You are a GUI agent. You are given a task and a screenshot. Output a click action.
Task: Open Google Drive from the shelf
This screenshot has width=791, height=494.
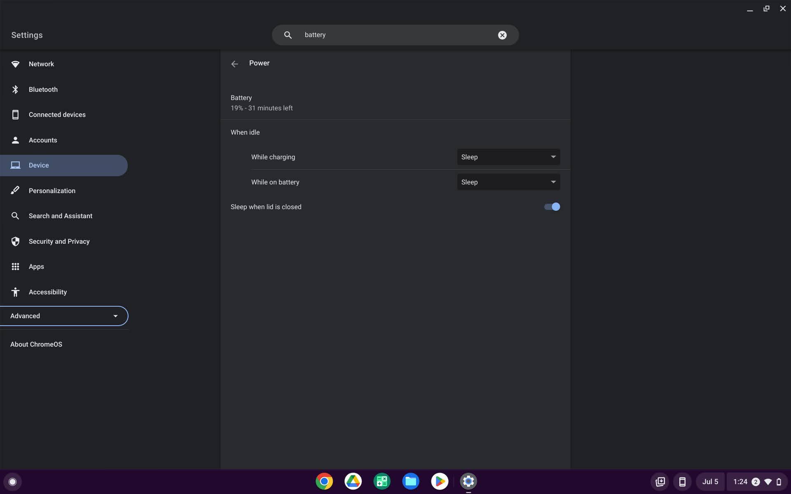coord(353,481)
